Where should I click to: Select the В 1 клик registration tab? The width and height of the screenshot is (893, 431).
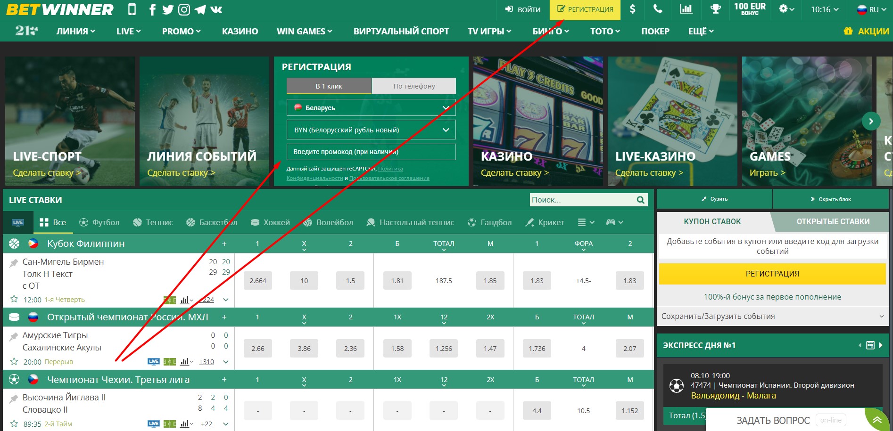point(329,86)
